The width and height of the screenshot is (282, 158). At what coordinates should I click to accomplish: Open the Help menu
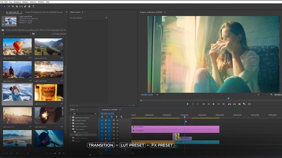(48, 2)
